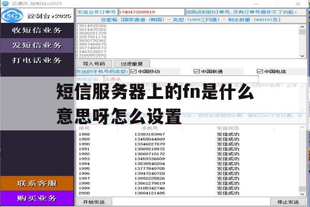Select phone number 13458044869
This screenshot has width=310, height=207.
[x=150, y=139]
